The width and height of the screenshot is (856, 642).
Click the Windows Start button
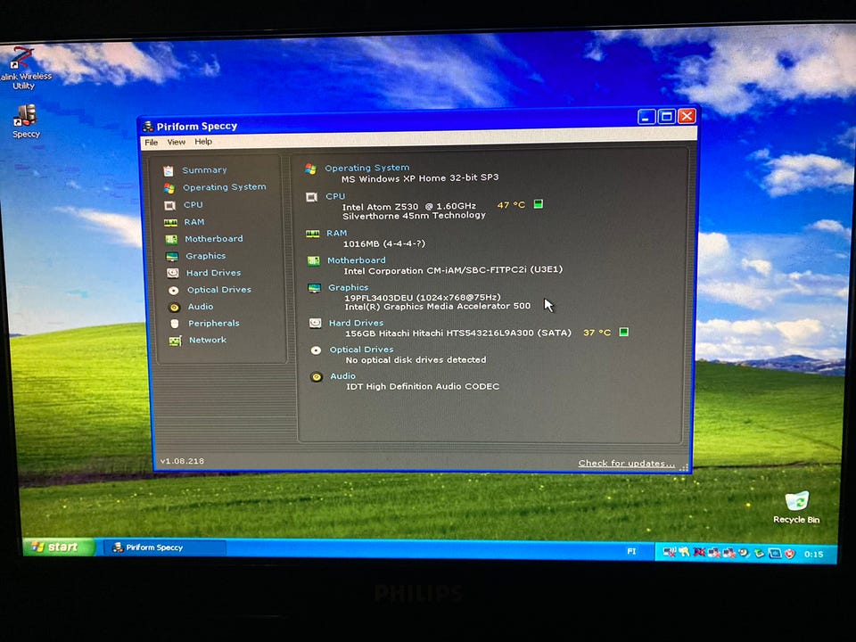pyautogui.click(x=58, y=547)
